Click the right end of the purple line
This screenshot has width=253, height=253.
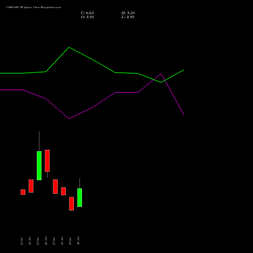pyautogui.click(x=184, y=115)
